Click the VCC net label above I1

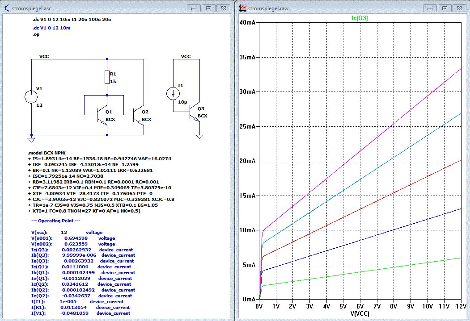185,57
